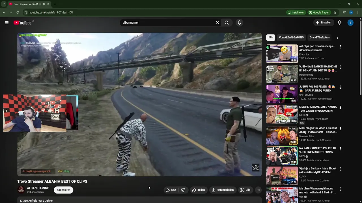Image resolution: width=362 pixels, height=203 pixels.
Task: Subscribe with the Abonnieren button
Action: point(63,190)
